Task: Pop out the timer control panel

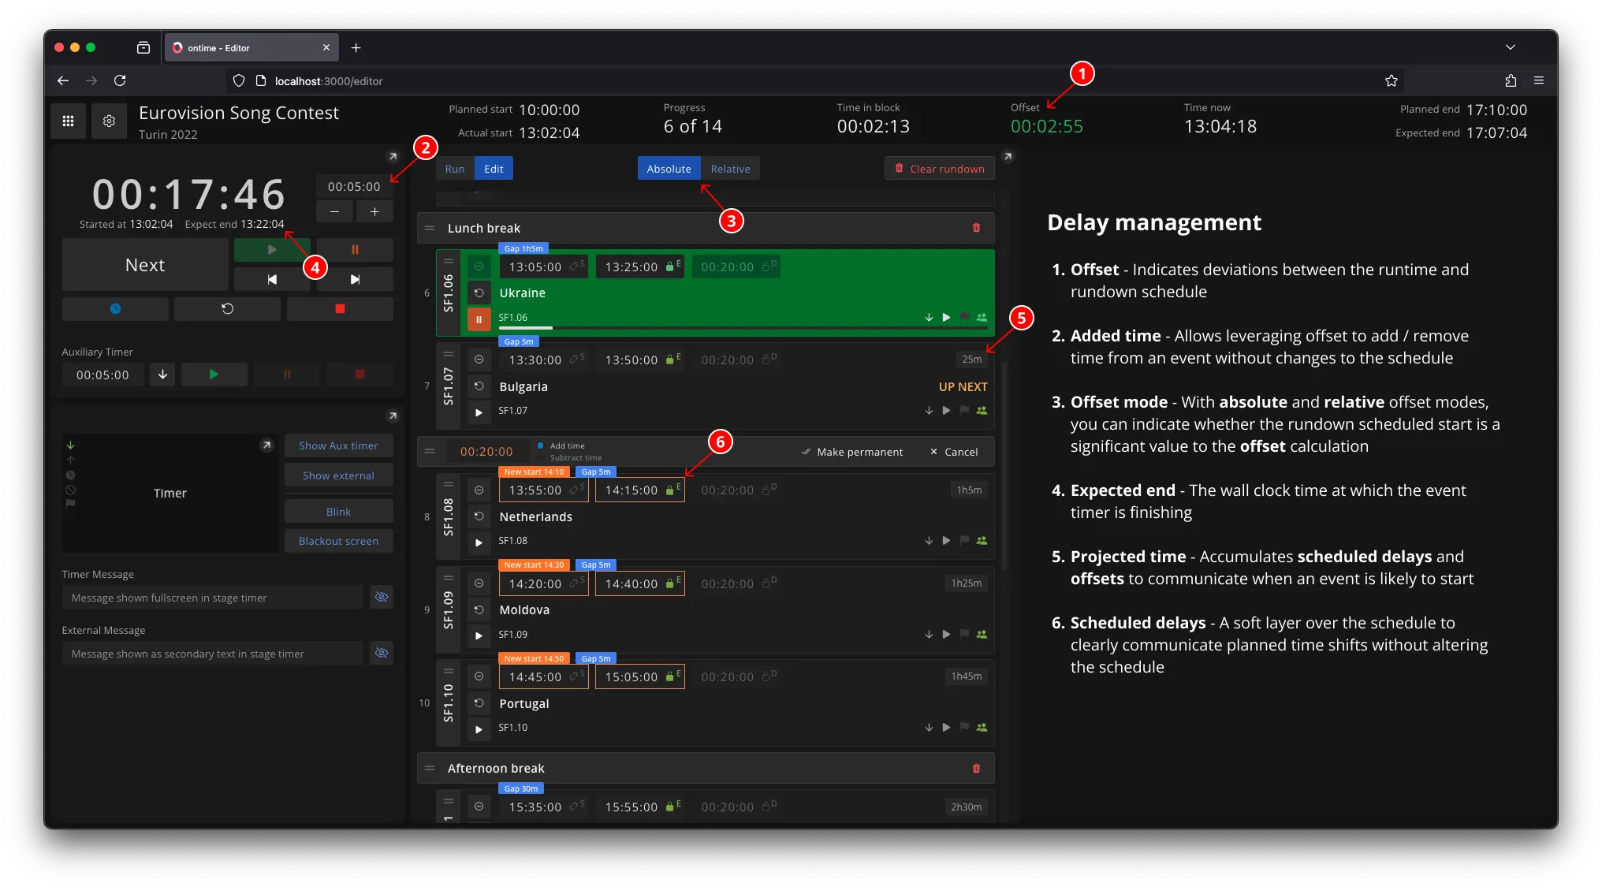Action: point(393,156)
